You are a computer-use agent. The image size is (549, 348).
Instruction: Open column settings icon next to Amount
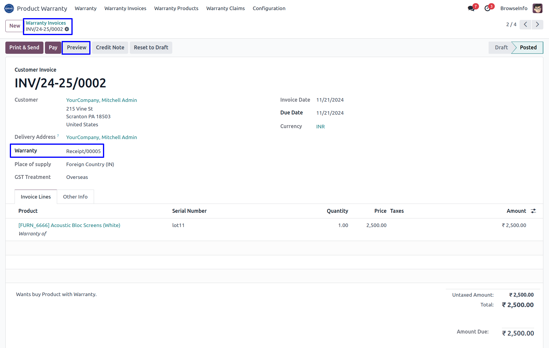pyautogui.click(x=534, y=211)
